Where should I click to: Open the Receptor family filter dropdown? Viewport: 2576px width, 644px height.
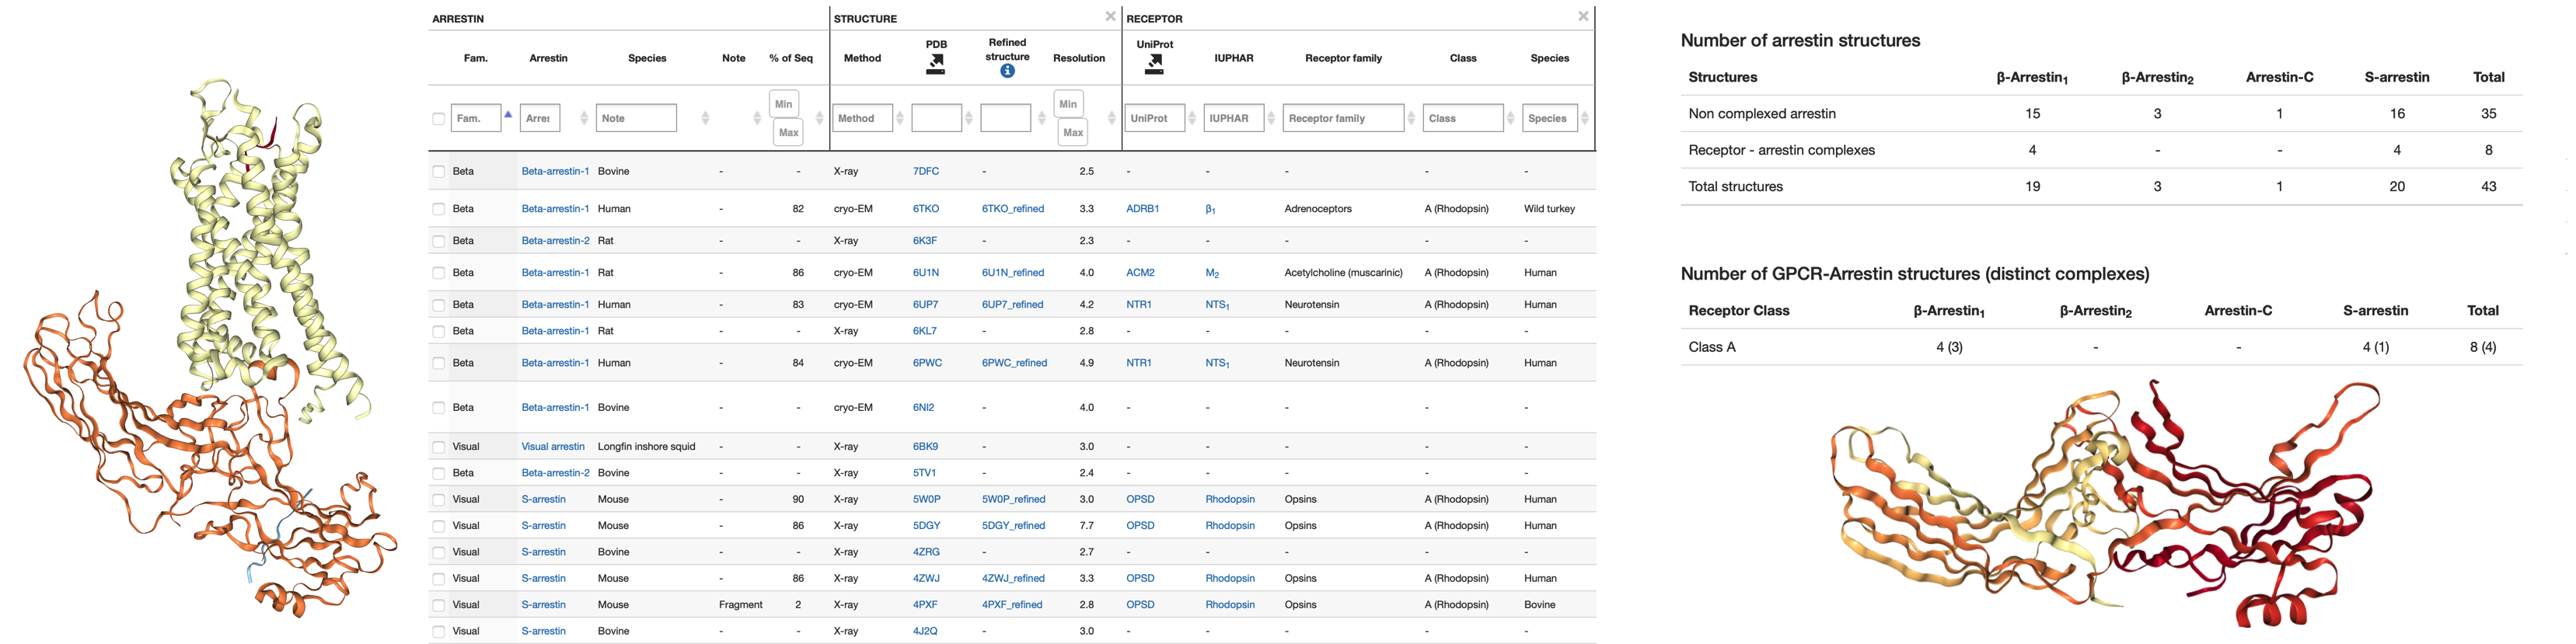(1342, 118)
